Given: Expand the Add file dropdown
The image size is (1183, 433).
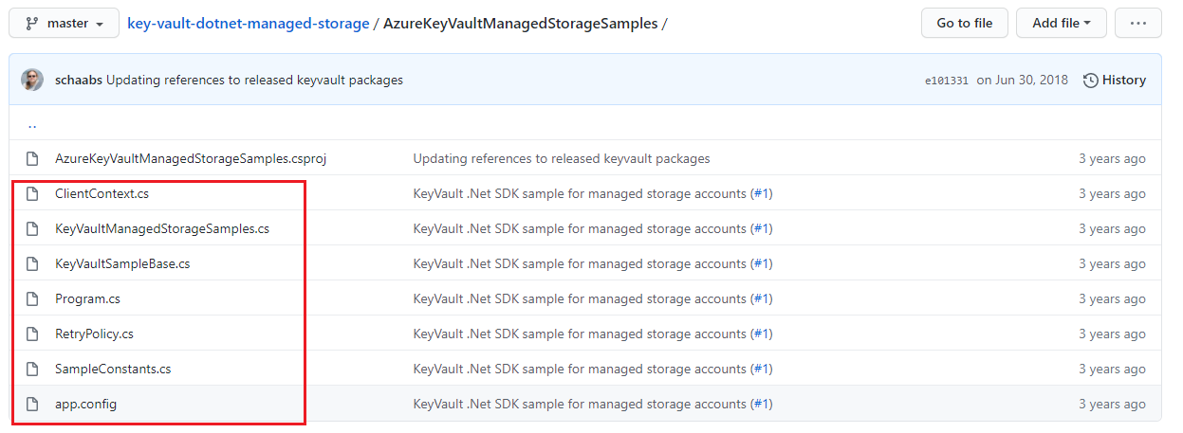Looking at the screenshot, I should pyautogui.click(x=1061, y=23).
